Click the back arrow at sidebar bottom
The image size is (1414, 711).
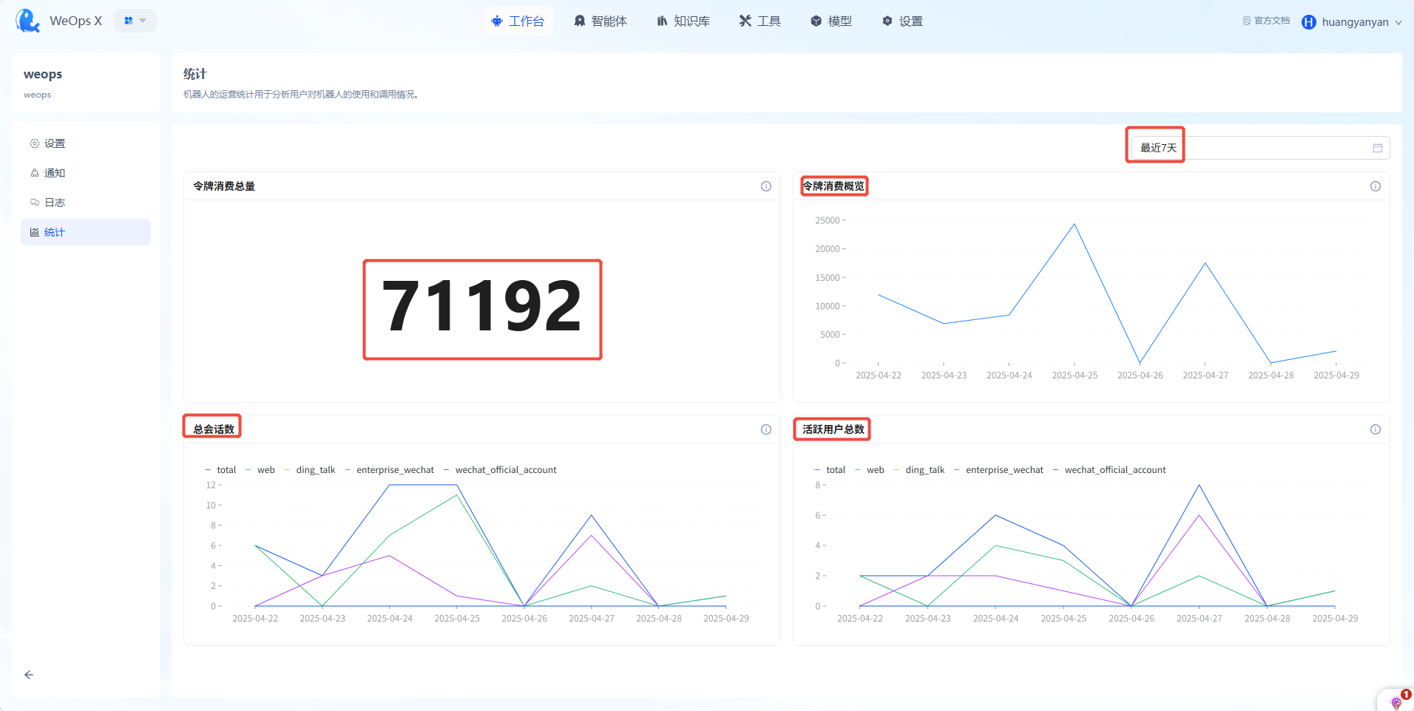click(29, 675)
